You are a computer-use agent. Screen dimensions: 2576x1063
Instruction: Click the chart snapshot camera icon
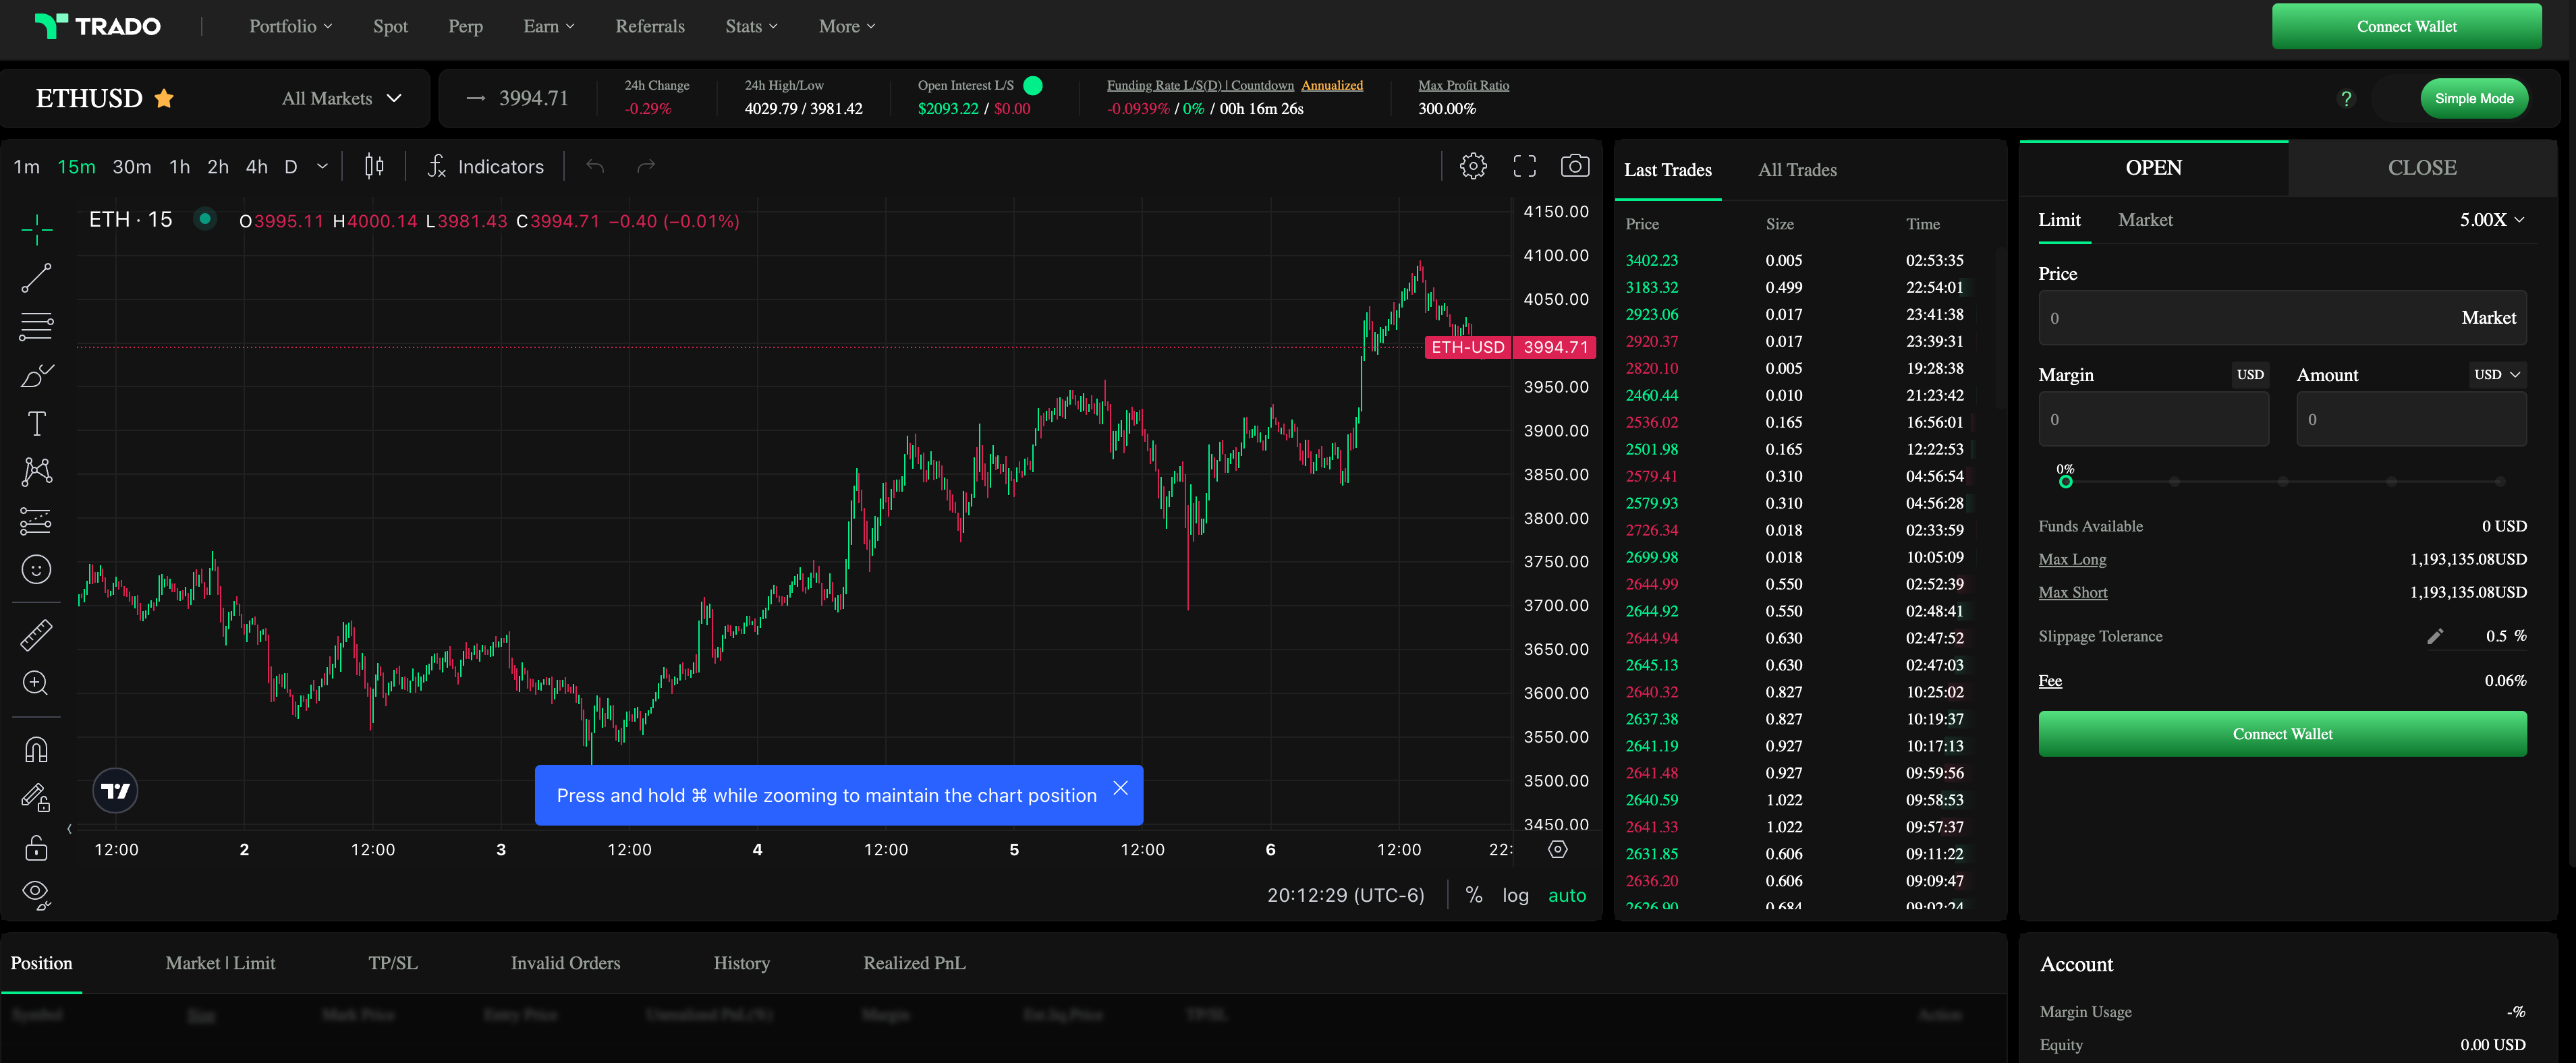pos(1574,166)
